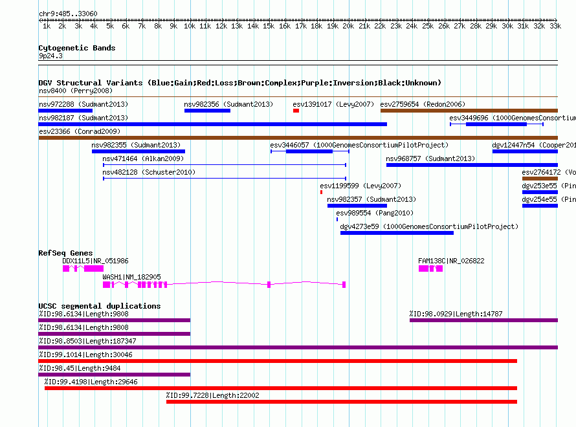
Task: Click the esv1199599 (Levy2007) label
Action: [360, 186]
